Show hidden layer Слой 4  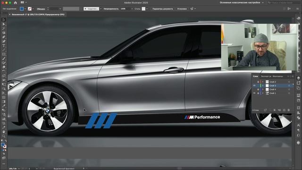[x=254, y=89]
